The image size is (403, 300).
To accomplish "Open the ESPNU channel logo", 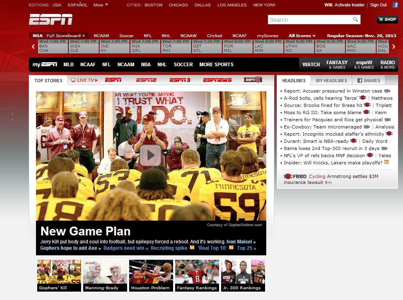I will (253, 80).
